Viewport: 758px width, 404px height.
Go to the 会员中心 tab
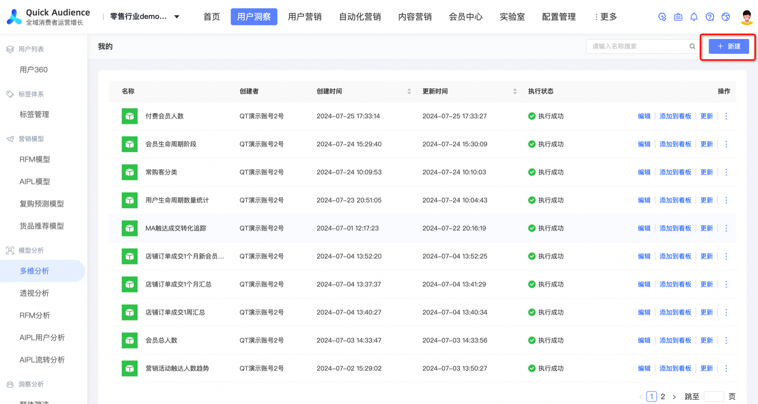(465, 17)
